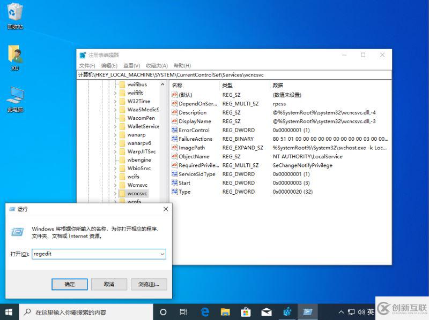Open the 文件(F) menu in Registry Editor
The image size is (429, 320).
87,65
